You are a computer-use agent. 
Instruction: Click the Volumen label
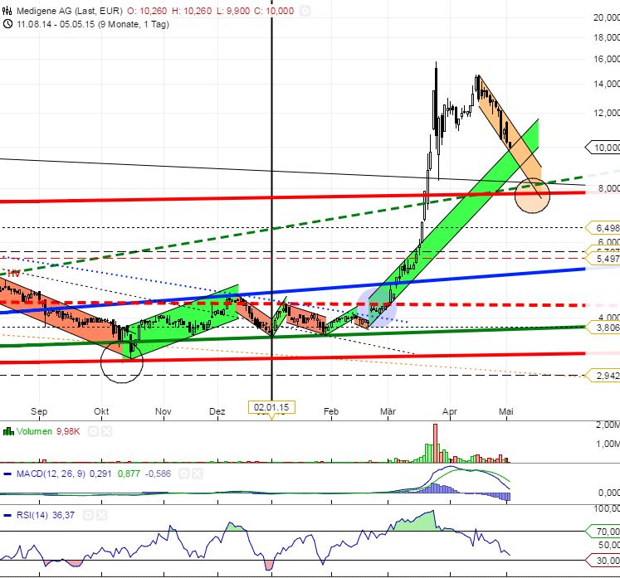pos(34,431)
